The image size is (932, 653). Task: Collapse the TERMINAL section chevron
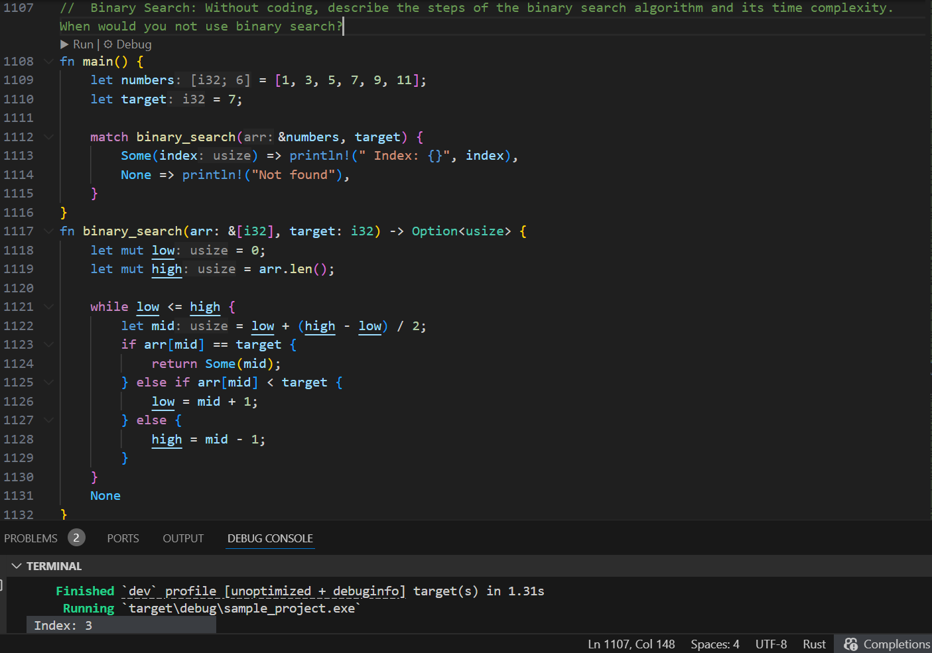[x=16, y=566]
